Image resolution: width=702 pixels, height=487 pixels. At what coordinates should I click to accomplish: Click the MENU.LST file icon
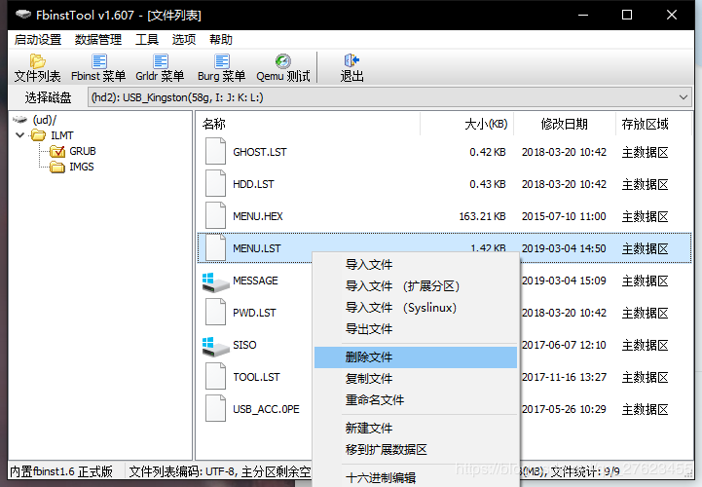point(215,247)
